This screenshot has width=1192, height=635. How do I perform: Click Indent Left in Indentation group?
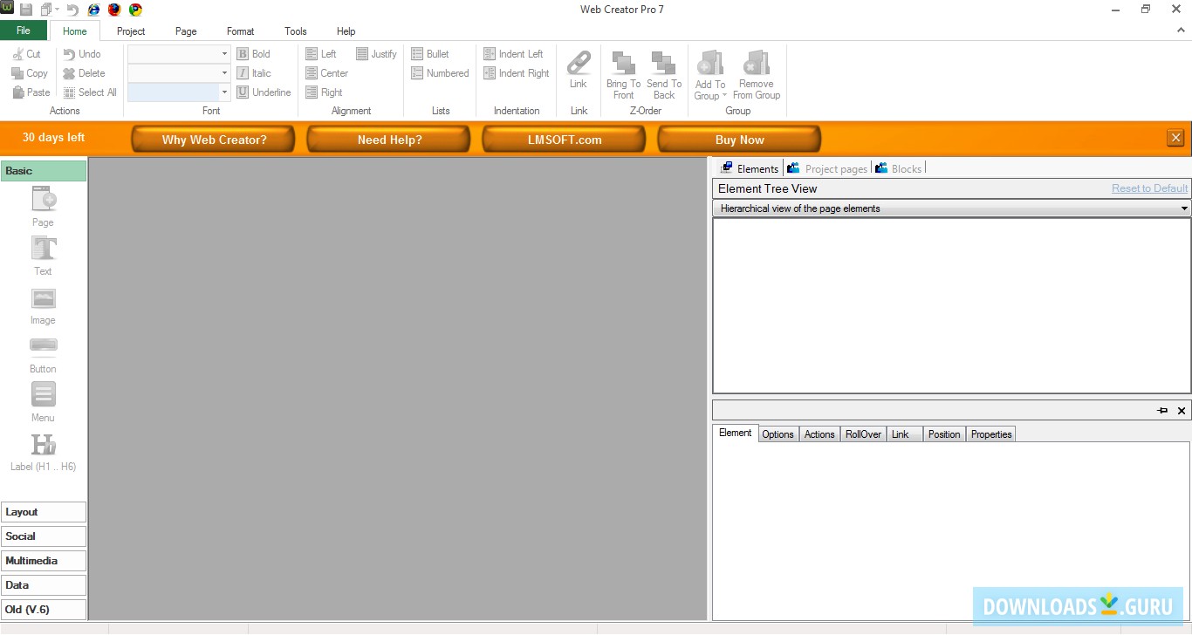click(513, 54)
